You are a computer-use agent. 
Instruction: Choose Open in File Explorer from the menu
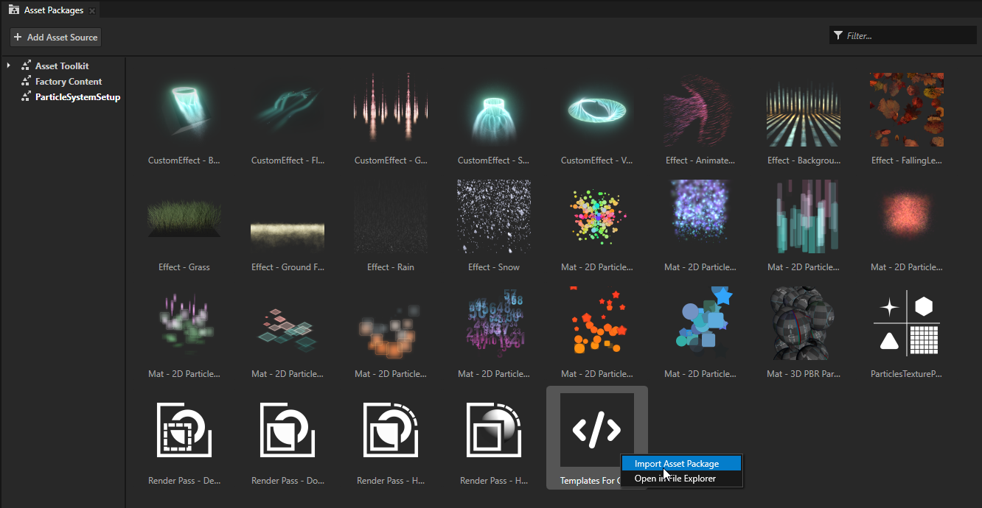pyautogui.click(x=680, y=479)
